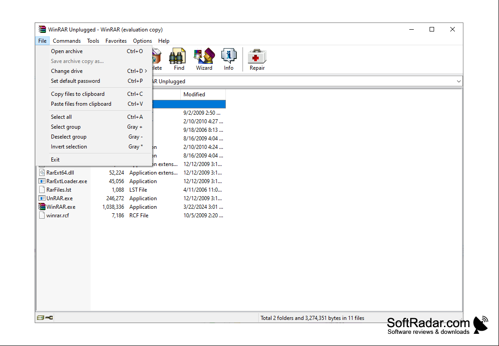Open the Tools menu
Image resolution: width=499 pixels, height=346 pixels.
(93, 41)
